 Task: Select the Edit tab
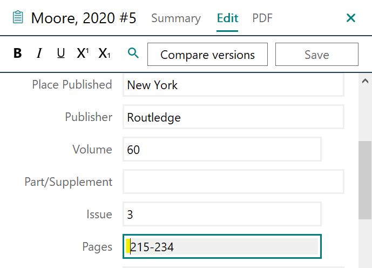(x=227, y=18)
